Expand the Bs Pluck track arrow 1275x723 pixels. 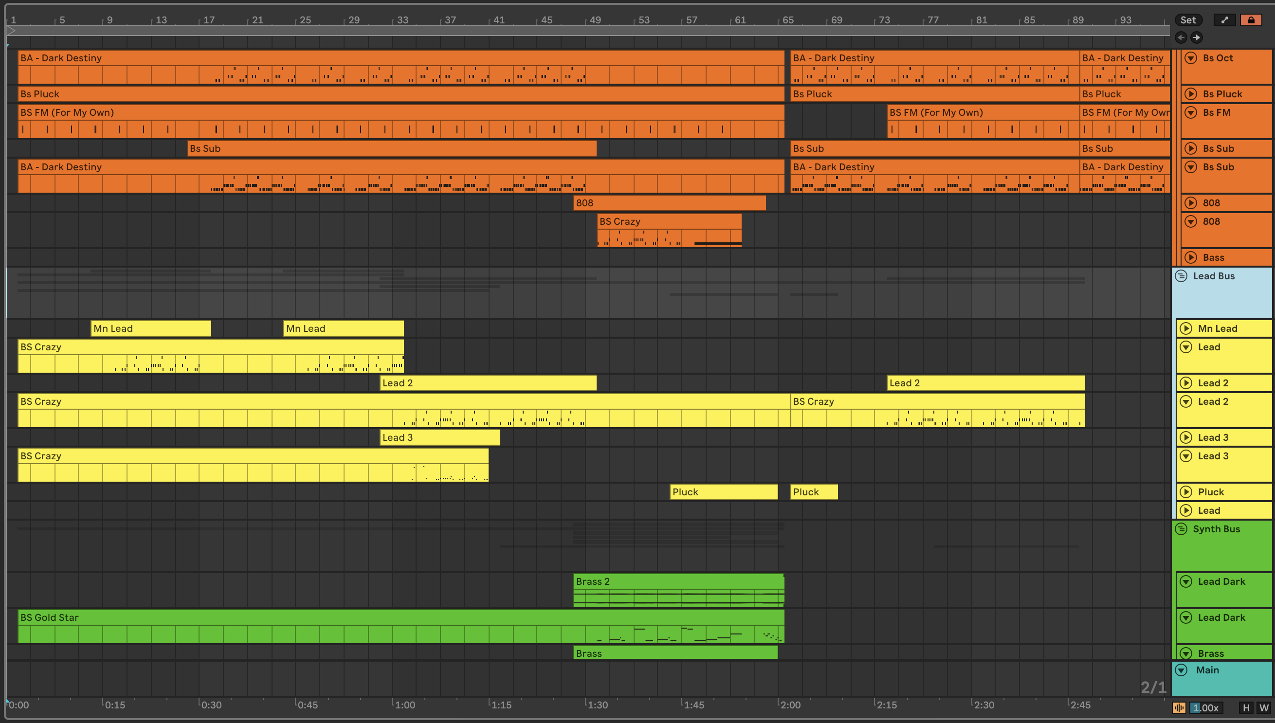(x=1190, y=94)
